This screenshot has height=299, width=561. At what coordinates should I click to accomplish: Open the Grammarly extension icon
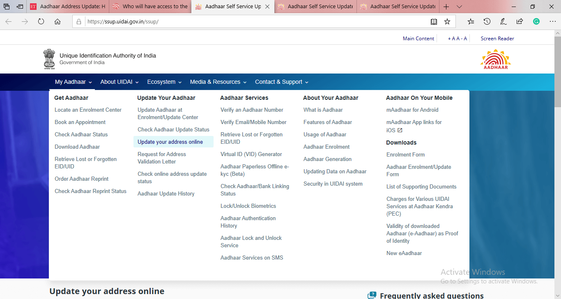point(536,22)
